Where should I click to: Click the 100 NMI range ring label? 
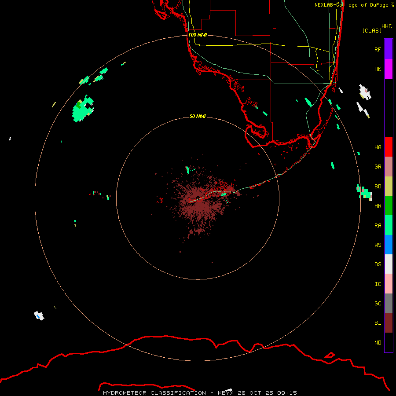tap(198, 35)
